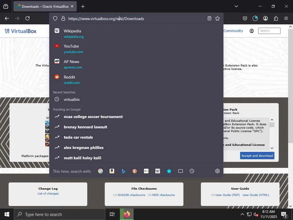The width and height of the screenshot is (293, 220).
Task: Click the taskbar 'Type here to search' box
Action: click(x=60, y=214)
